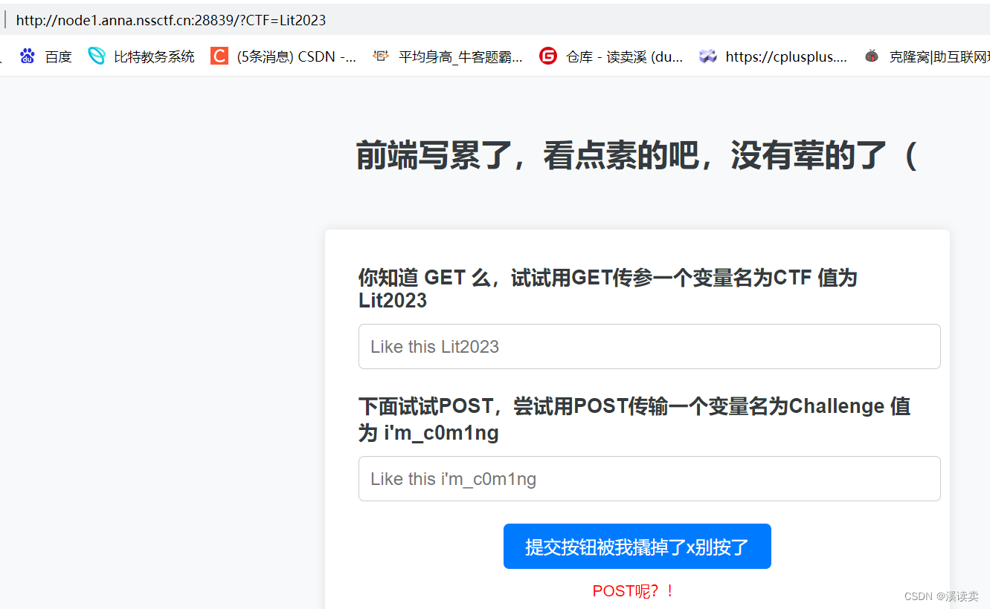The image size is (990, 609).
Task: Click the CSDN red C favicon
Action: coord(219,56)
